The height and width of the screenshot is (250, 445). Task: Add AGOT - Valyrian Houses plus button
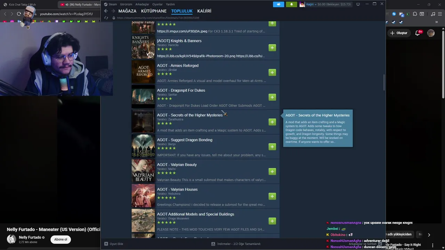tap(272, 196)
